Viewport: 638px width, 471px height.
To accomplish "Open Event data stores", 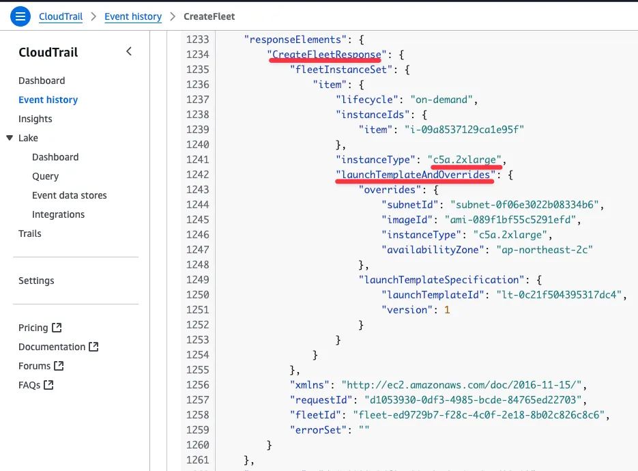I will tap(69, 195).
